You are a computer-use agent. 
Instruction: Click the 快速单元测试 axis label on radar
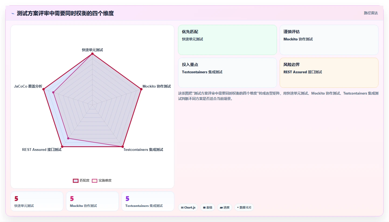pos(92,50)
